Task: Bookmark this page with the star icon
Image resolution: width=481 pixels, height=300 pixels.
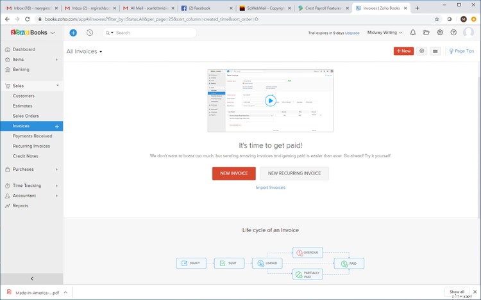Action: pyautogui.click(x=437, y=19)
